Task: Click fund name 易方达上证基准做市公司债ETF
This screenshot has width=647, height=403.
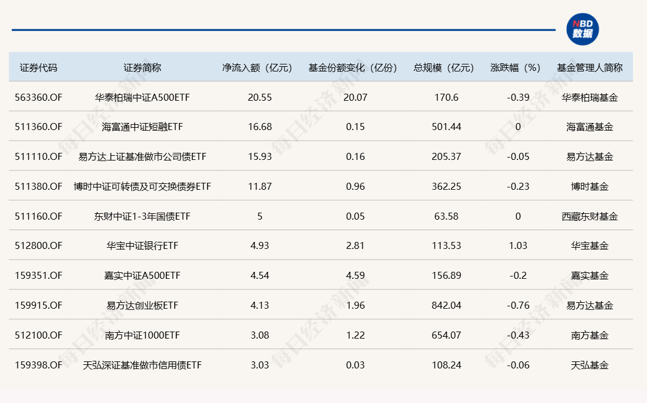Action: point(142,157)
